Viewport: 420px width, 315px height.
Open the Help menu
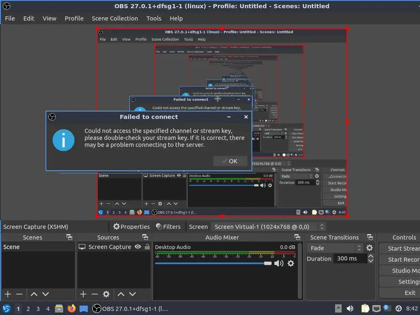(x=176, y=18)
